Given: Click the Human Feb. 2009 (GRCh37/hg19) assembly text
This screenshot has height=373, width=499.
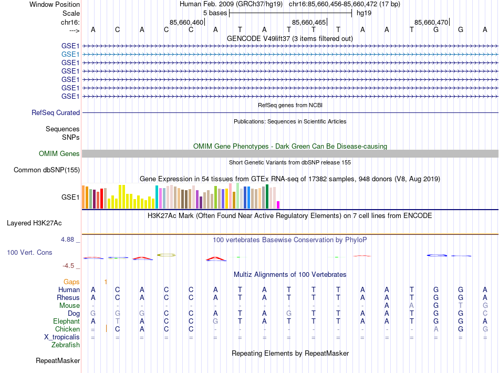Looking at the screenshot, I should pyautogui.click(x=231, y=4).
